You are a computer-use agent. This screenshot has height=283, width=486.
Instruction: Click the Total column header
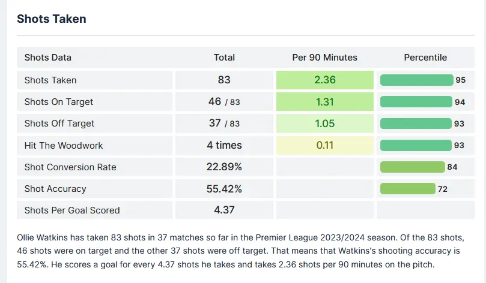coord(224,58)
